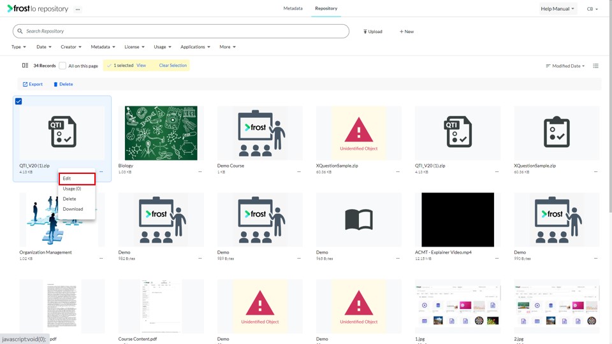Screen dimensions: 612x344
Task: Open the Demo Course thumbnail
Action: click(x=260, y=133)
